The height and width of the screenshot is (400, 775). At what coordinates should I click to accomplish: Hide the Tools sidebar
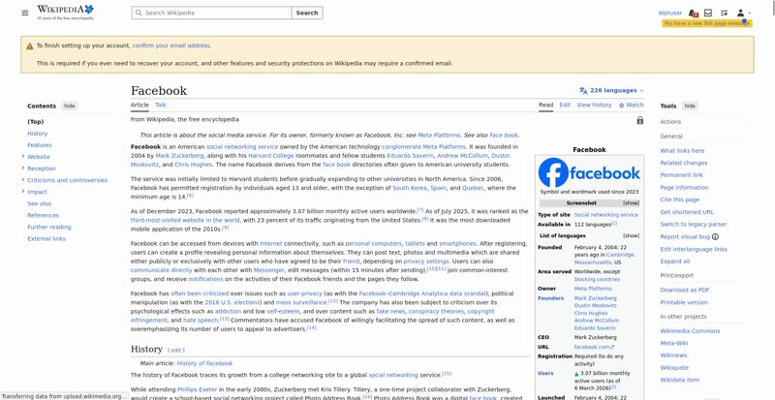pyautogui.click(x=690, y=106)
